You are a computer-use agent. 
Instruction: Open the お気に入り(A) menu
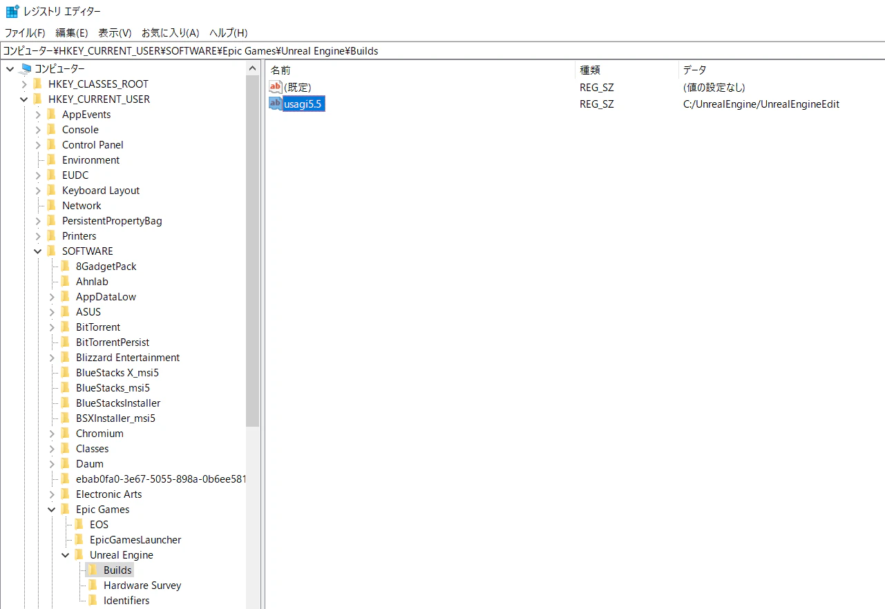170,32
